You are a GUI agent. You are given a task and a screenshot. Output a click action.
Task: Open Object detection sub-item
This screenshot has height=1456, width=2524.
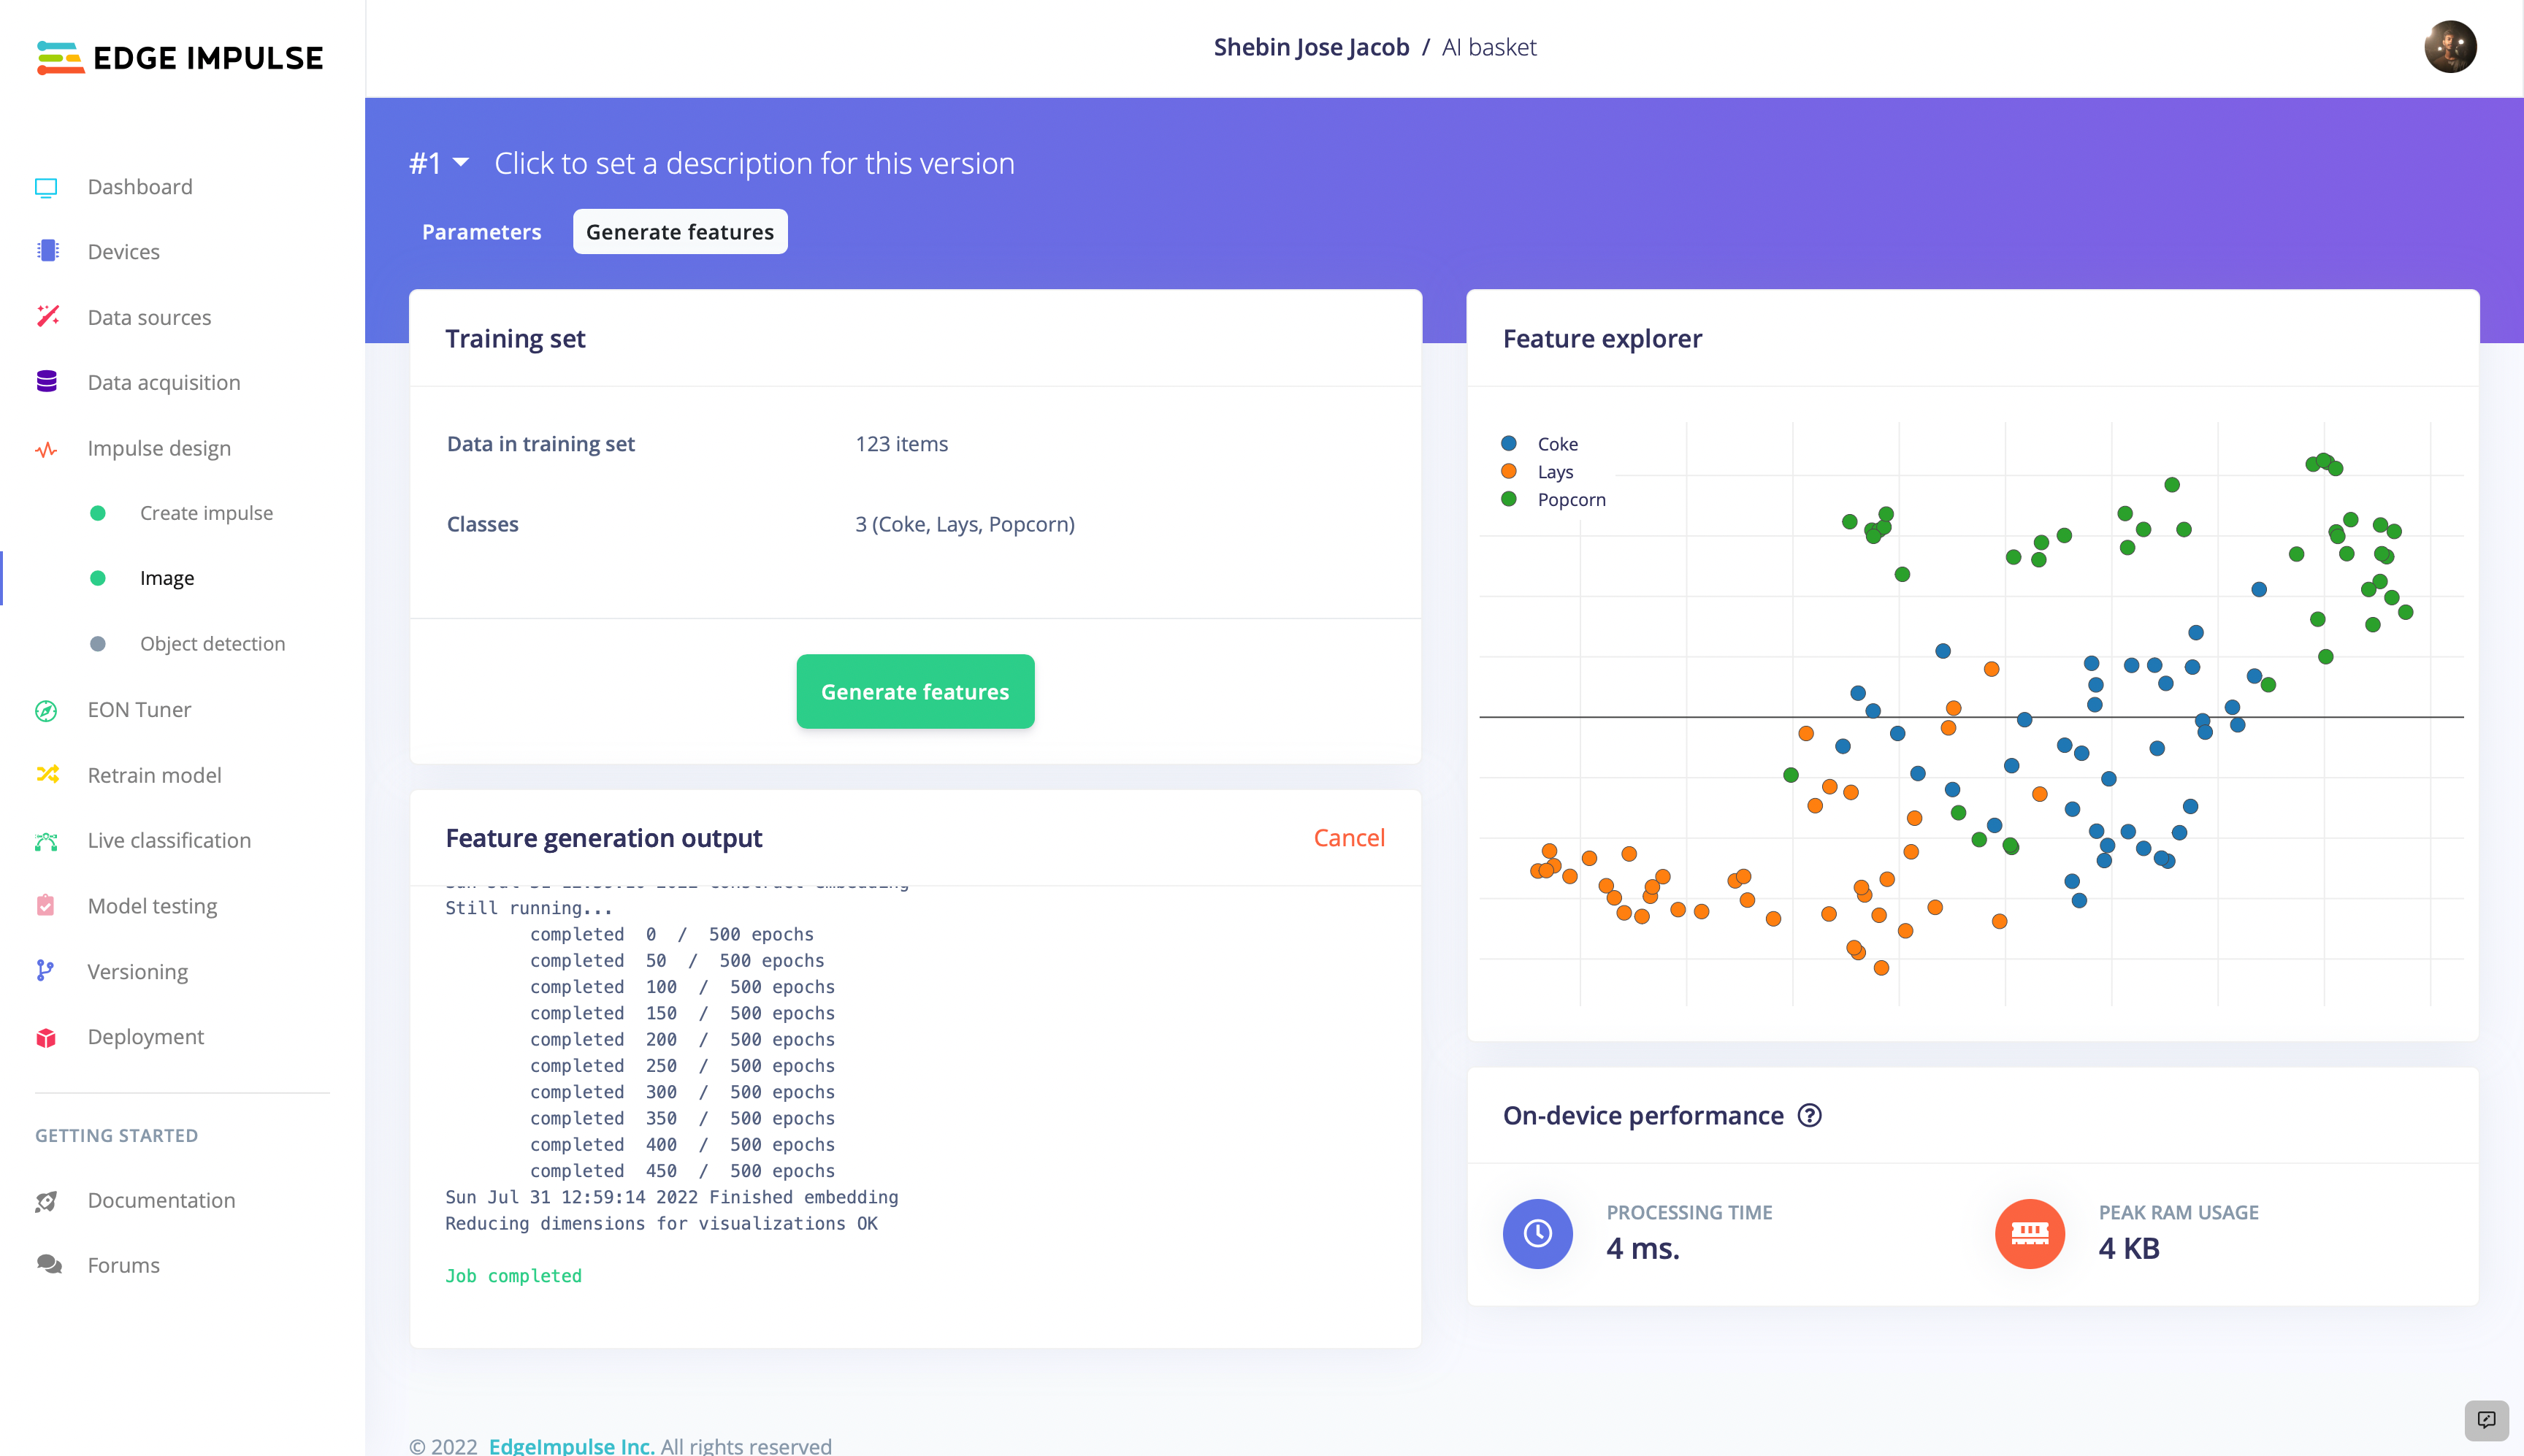pyautogui.click(x=212, y=644)
